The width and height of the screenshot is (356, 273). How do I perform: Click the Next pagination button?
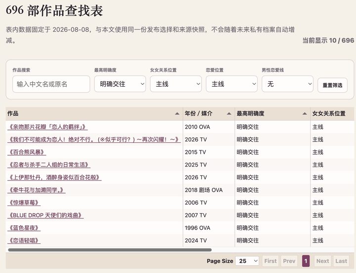322,261
